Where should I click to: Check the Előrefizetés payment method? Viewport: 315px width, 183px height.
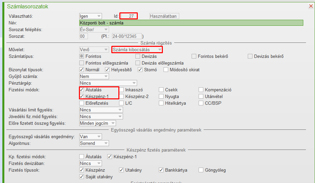pyautogui.click(x=82, y=103)
